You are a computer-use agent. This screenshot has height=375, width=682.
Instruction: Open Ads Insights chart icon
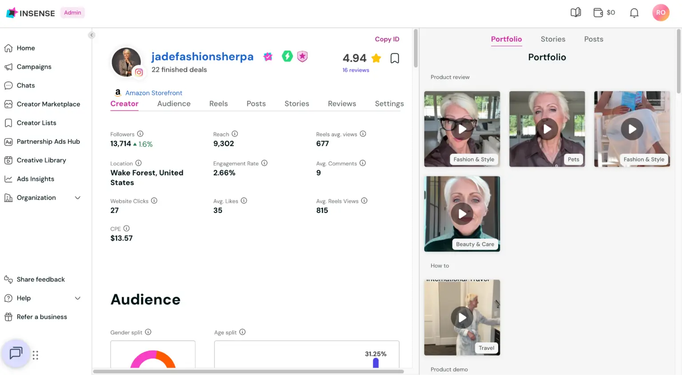pos(8,179)
